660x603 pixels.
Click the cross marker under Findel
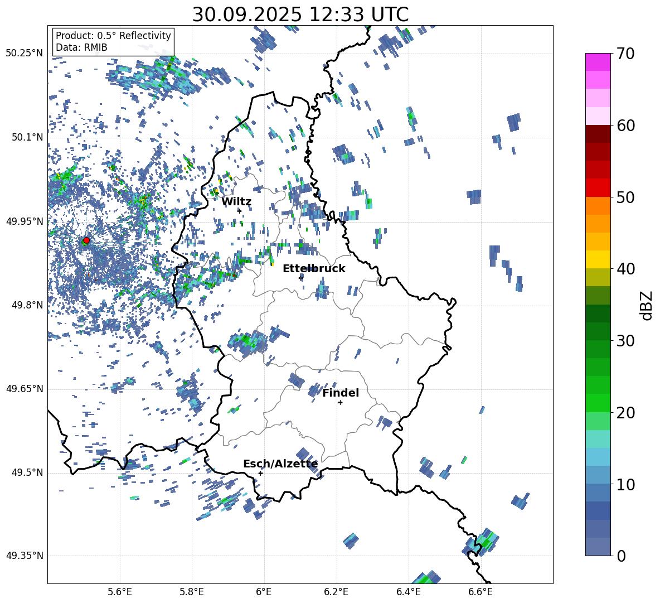[x=340, y=403]
